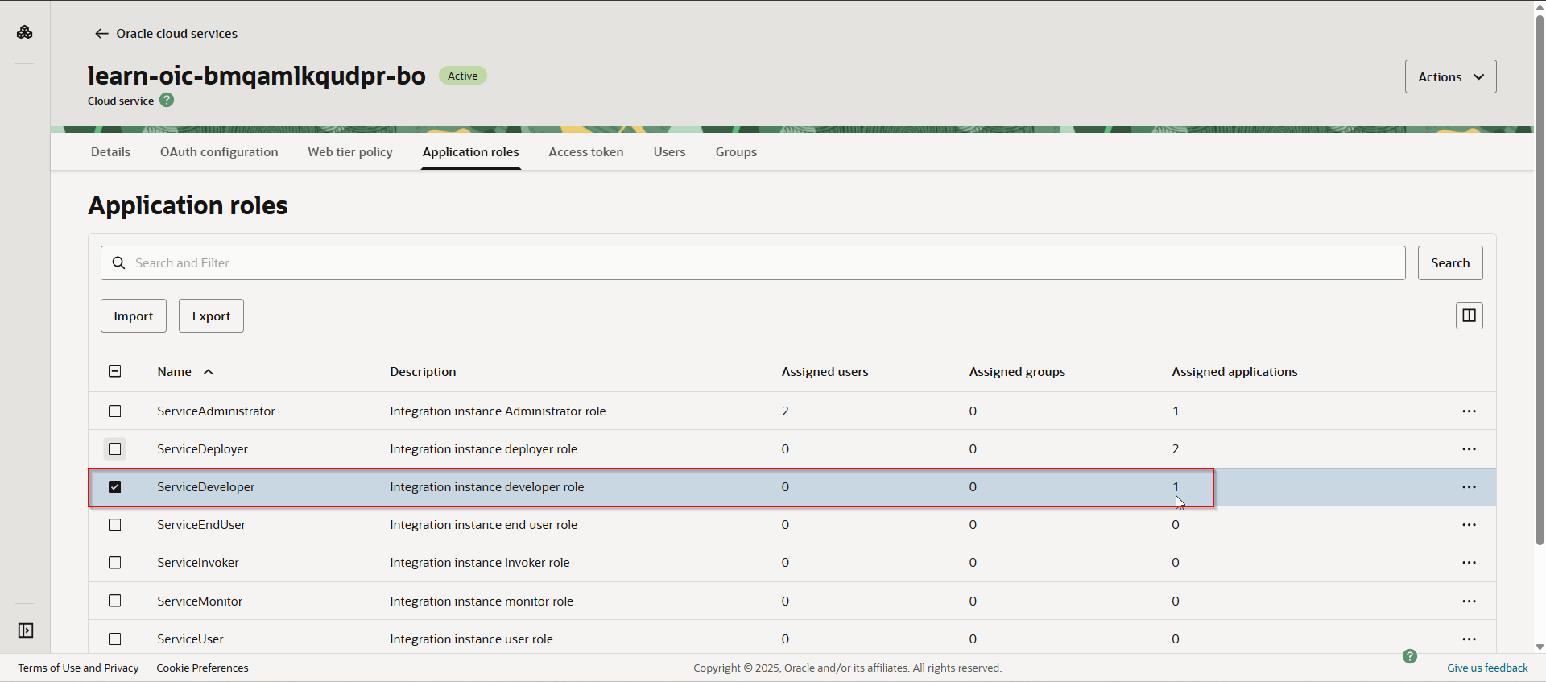Viewport: 1546px width, 682px height.
Task: Click the back arrow to Oracle cloud services
Action: point(101,34)
